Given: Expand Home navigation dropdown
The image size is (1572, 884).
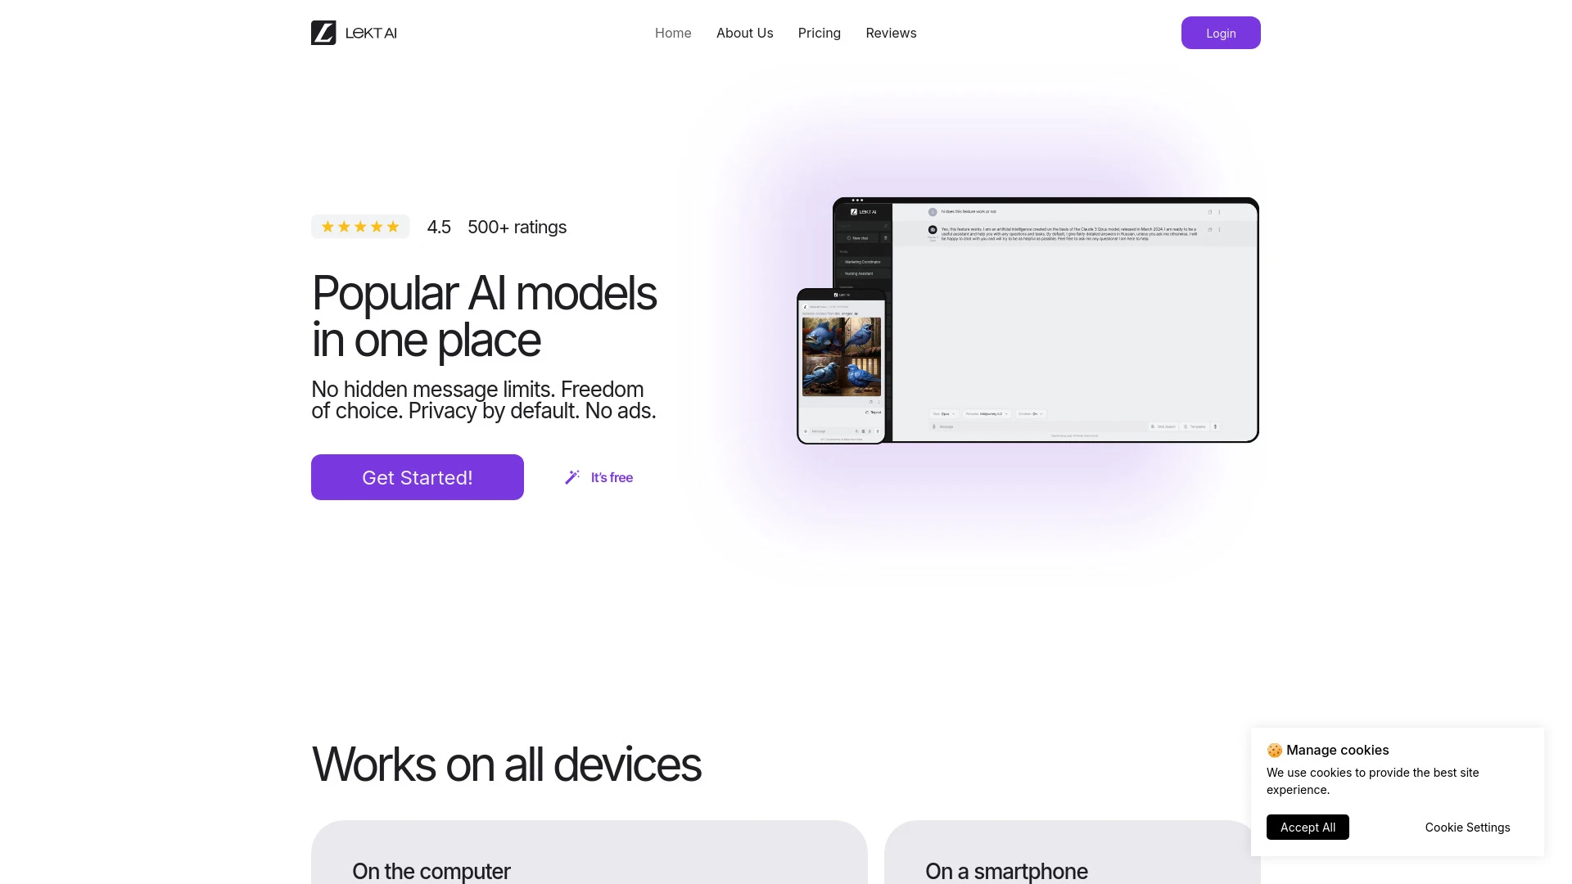Looking at the screenshot, I should [x=673, y=33].
